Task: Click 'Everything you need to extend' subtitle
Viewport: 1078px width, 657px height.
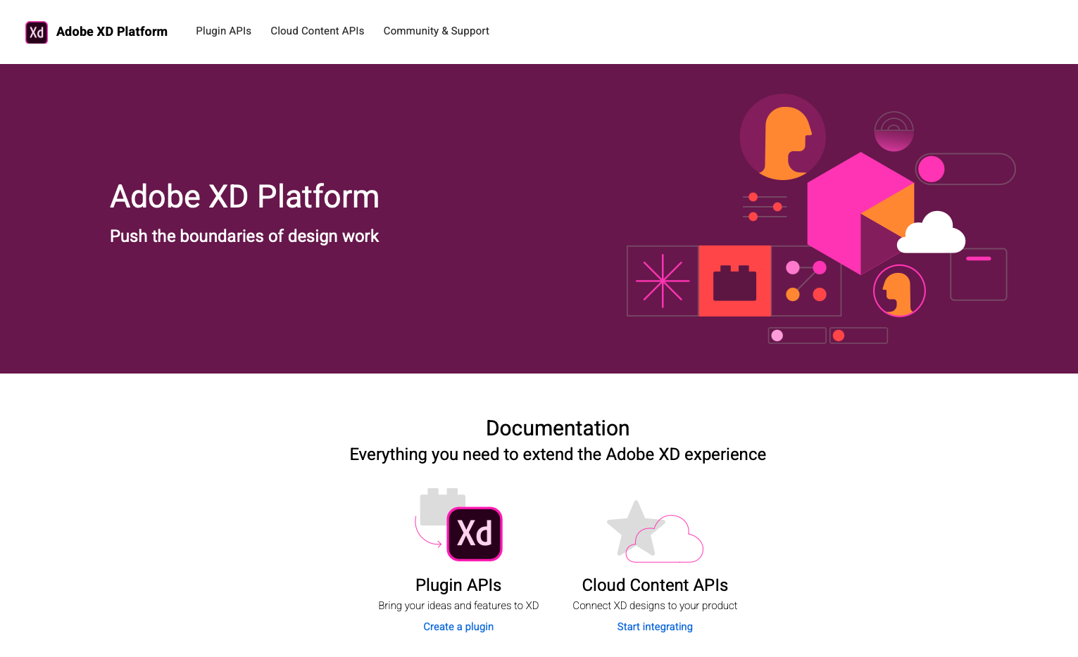Action: click(558, 454)
